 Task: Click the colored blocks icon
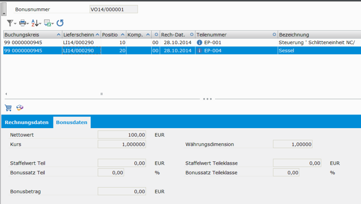[20, 108]
